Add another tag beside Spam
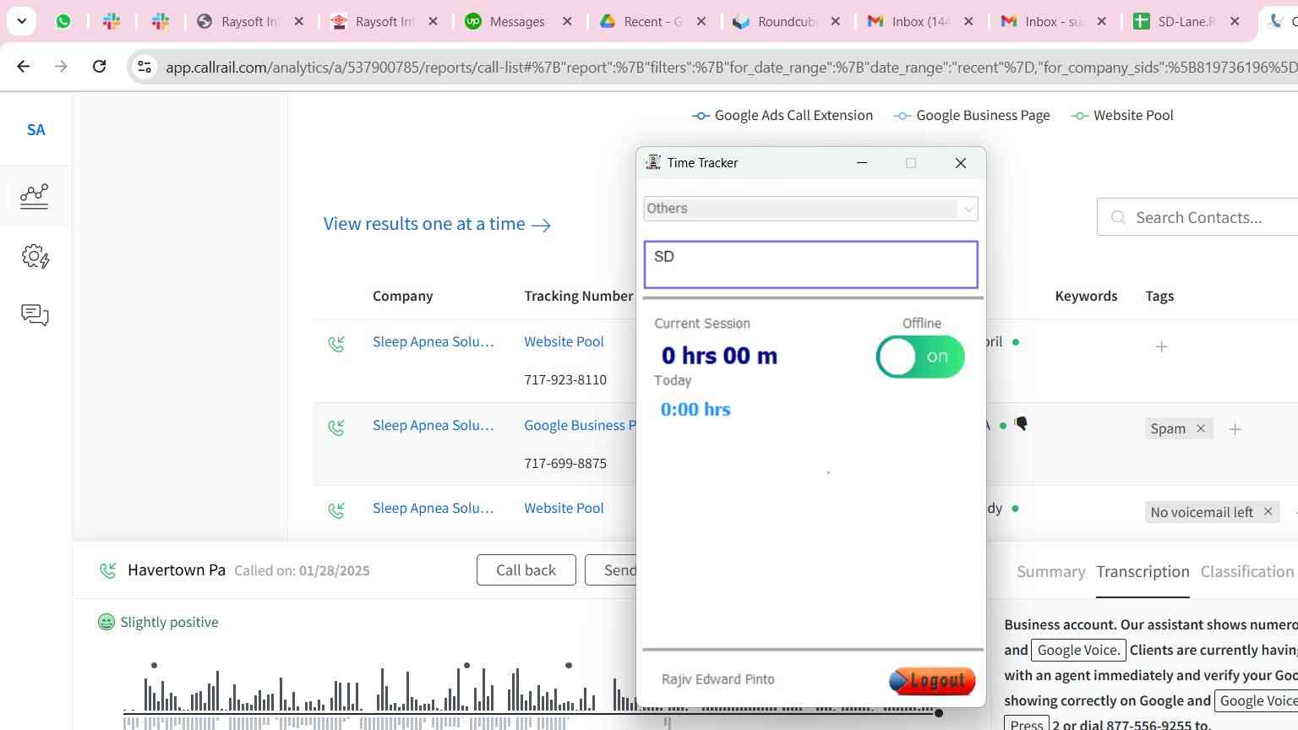 pos(1235,429)
